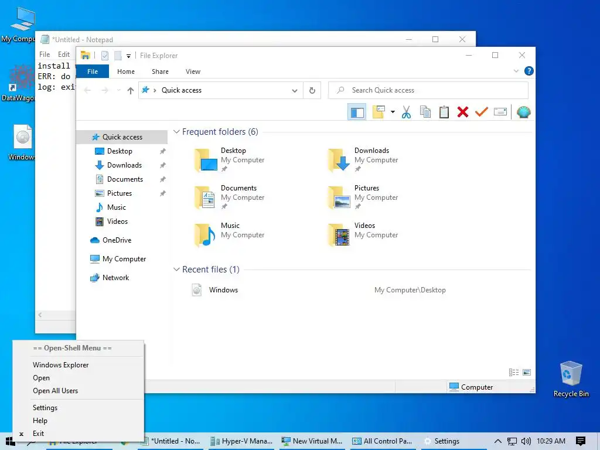Expand the address bar history dropdown
Screen dimensions: 600x450
[x=295, y=91]
